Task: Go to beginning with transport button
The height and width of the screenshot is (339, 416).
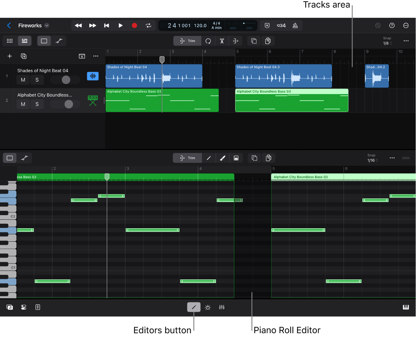Action: coord(107,26)
